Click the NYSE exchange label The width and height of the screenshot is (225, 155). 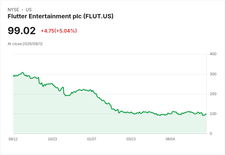[13, 10]
